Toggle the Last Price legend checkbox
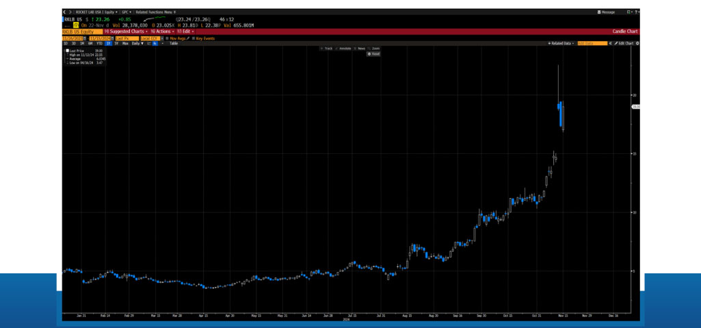Image resolution: width=701 pixels, height=328 pixels. [x=67, y=51]
